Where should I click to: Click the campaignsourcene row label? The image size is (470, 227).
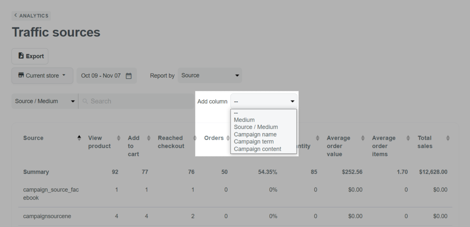47,216
